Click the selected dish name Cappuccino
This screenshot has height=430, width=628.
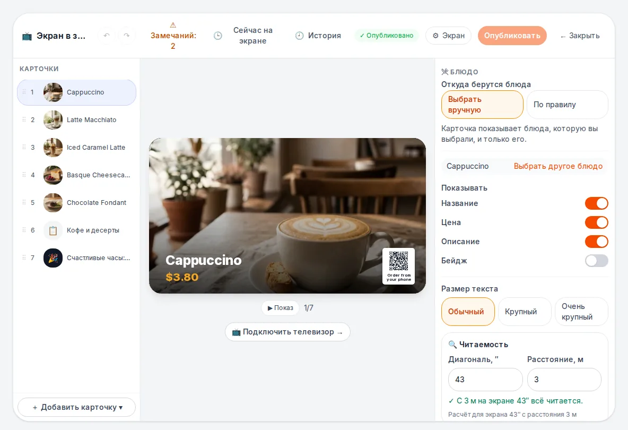point(467,166)
